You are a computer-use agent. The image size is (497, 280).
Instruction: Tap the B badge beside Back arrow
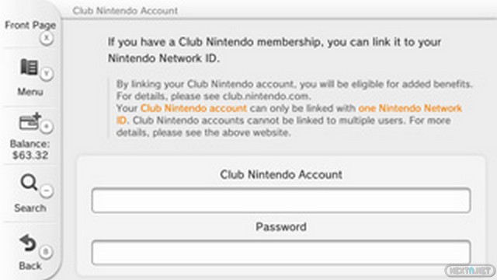click(x=46, y=252)
